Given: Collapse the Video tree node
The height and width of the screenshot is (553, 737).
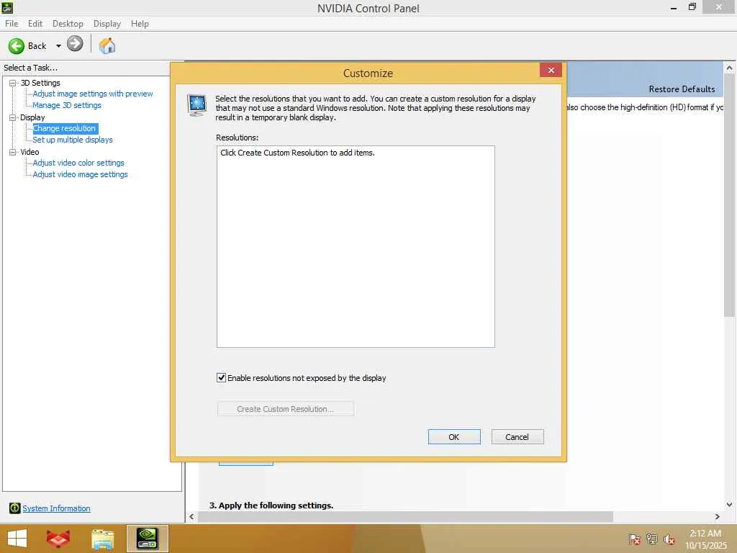Looking at the screenshot, I should [x=13, y=153].
